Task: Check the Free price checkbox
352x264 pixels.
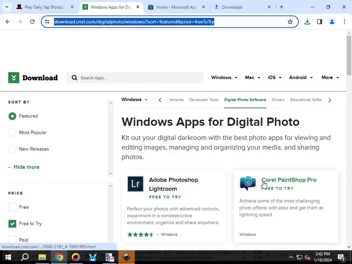Action: pos(12,207)
